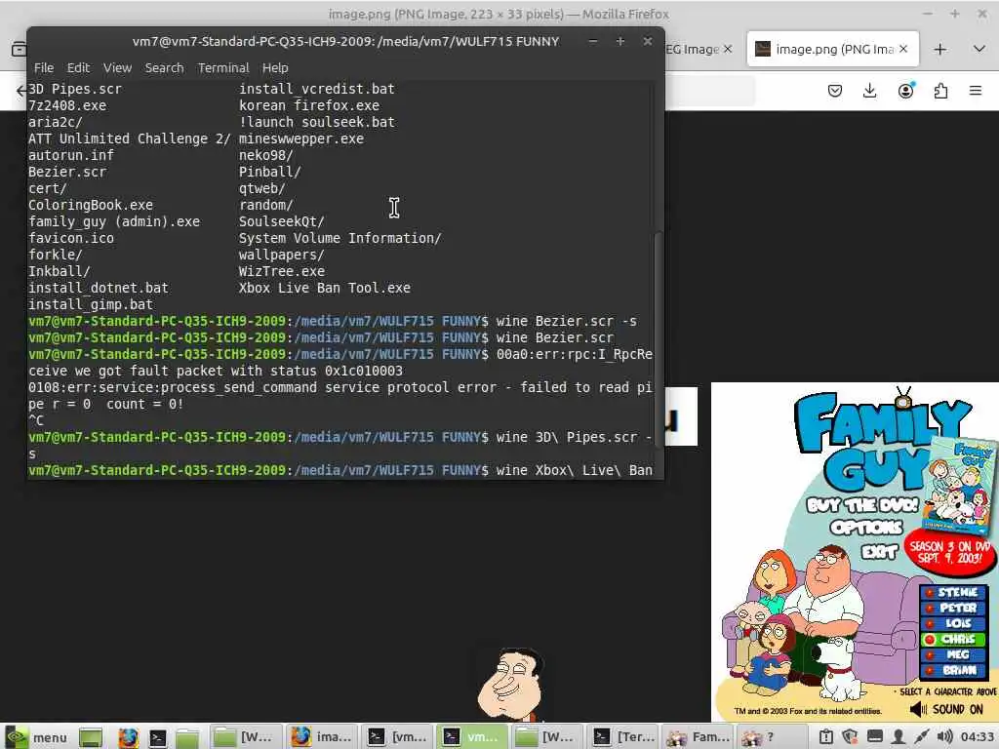Select the LOIS character option
Screen dimensions: 999x749
[x=953, y=623]
